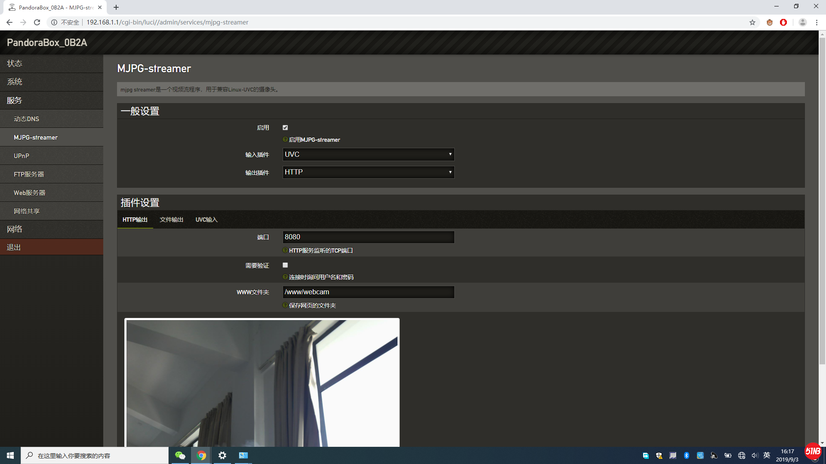Click the browser reload icon
Viewport: 826px width, 464px height.
point(37,22)
